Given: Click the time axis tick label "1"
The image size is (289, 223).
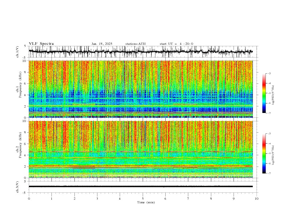Looking at the screenshot, I should pyautogui.click(x=51, y=199).
